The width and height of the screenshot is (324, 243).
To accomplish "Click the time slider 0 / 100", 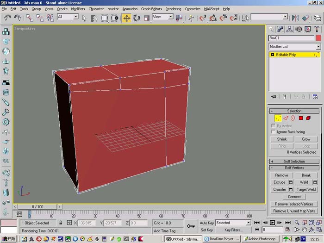I will click(x=37, y=206).
